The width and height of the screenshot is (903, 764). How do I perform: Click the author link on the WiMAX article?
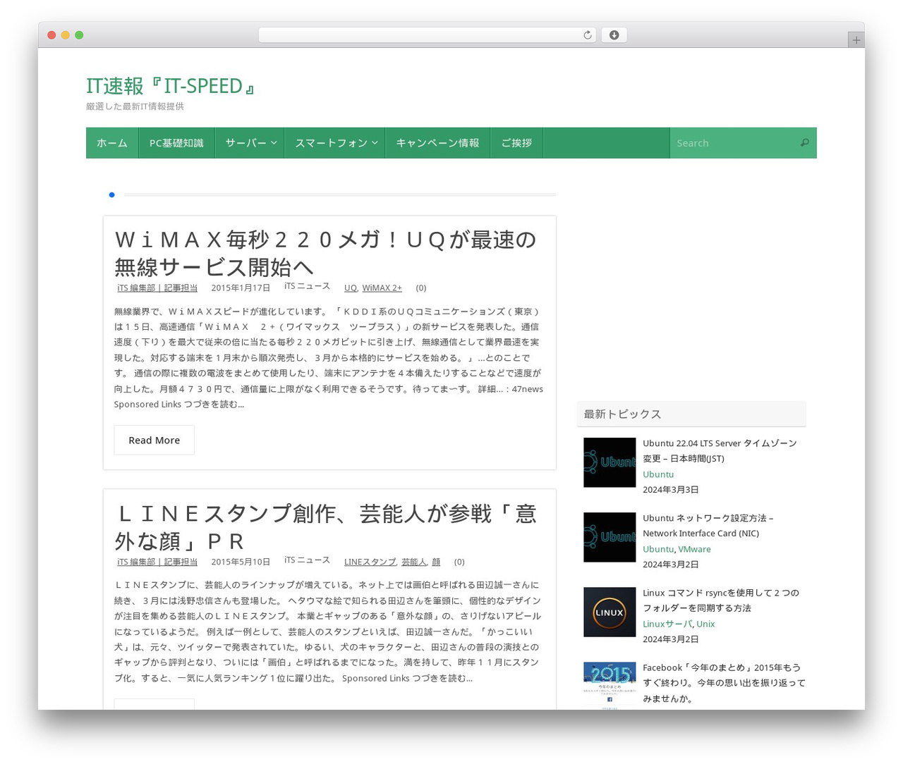click(x=157, y=288)
